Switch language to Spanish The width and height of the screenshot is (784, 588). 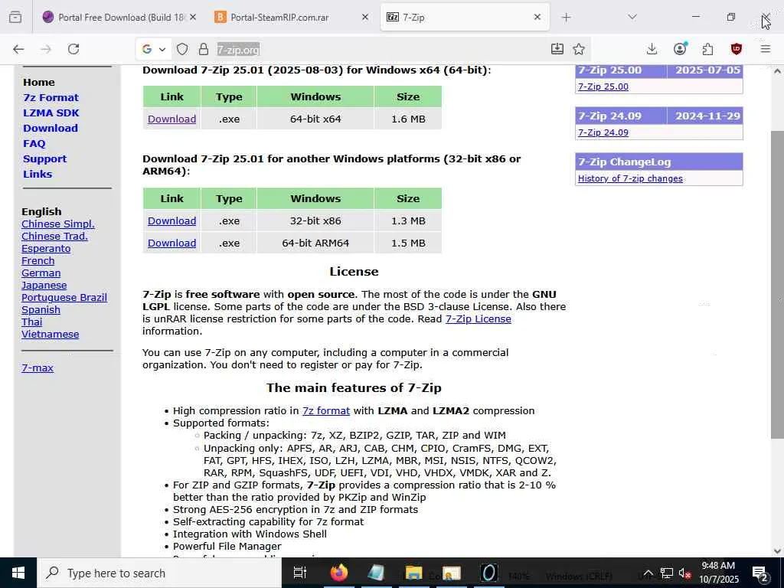[41, 309]
